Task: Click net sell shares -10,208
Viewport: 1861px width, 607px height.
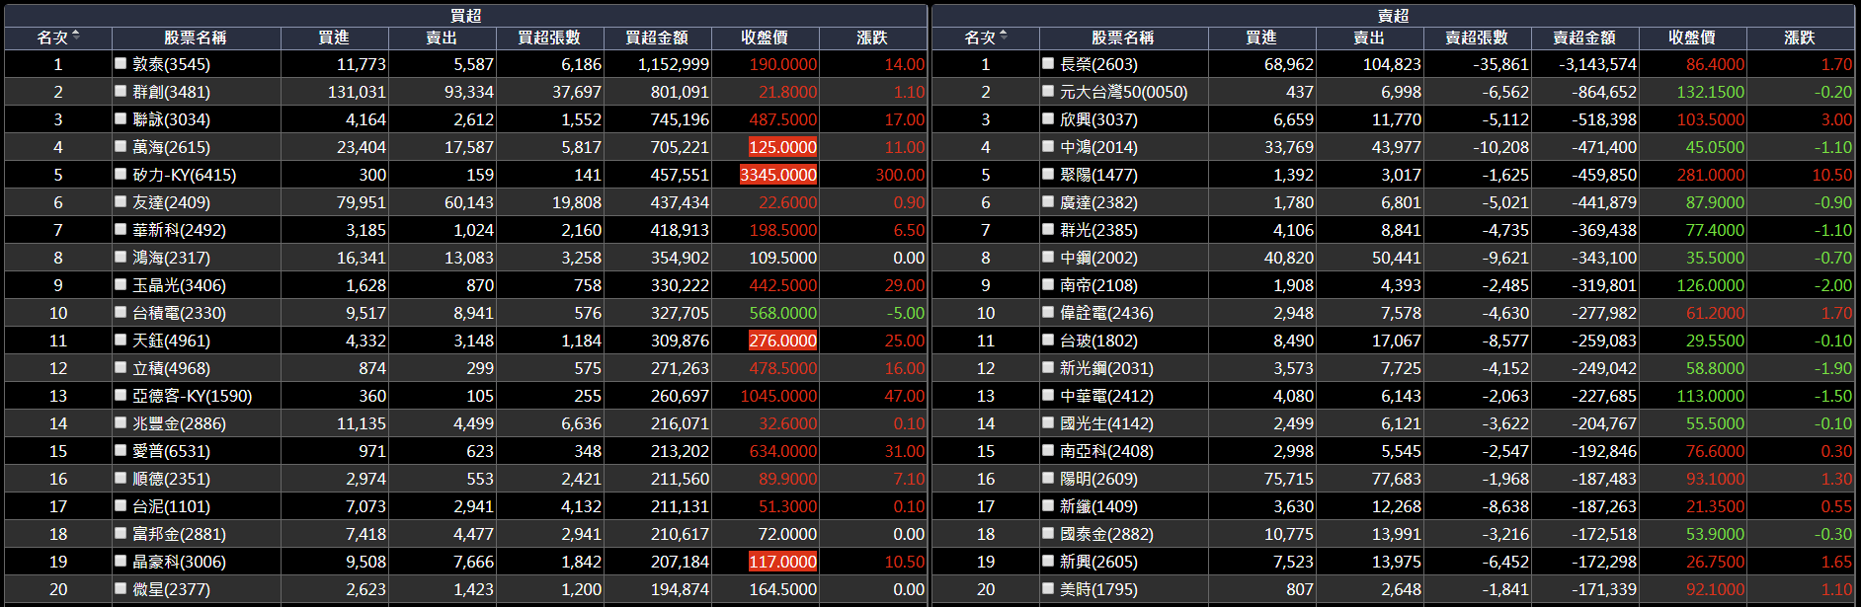Action: [x=1500, y=147]
